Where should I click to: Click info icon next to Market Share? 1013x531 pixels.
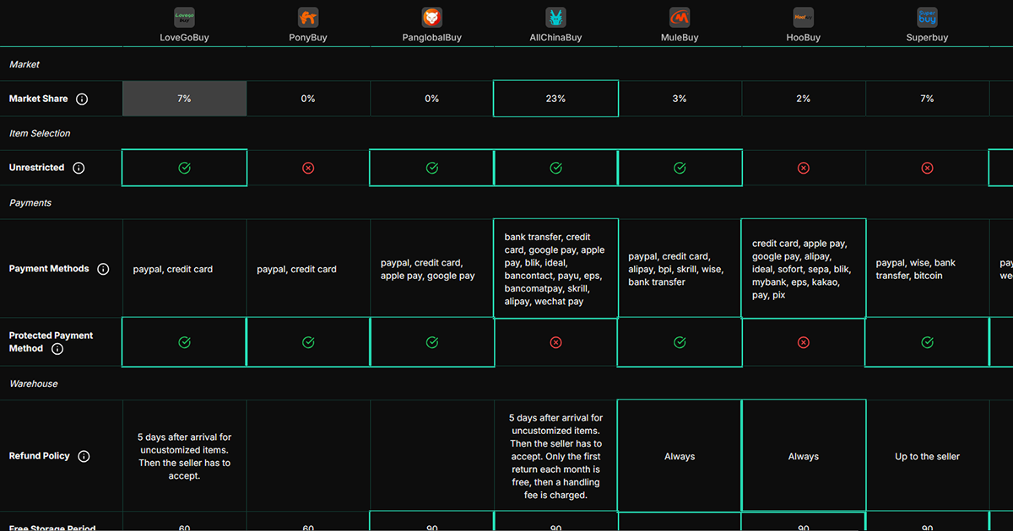82,99
